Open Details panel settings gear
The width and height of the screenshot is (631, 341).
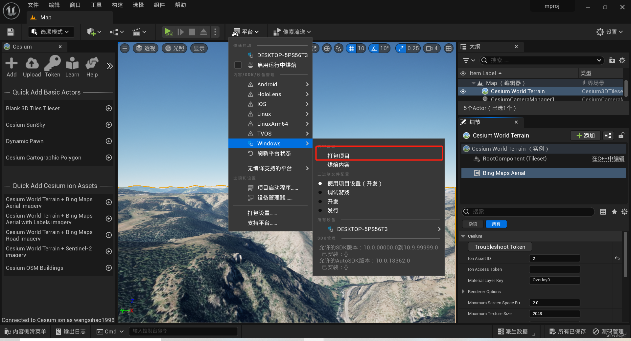(x=624, y=212)
